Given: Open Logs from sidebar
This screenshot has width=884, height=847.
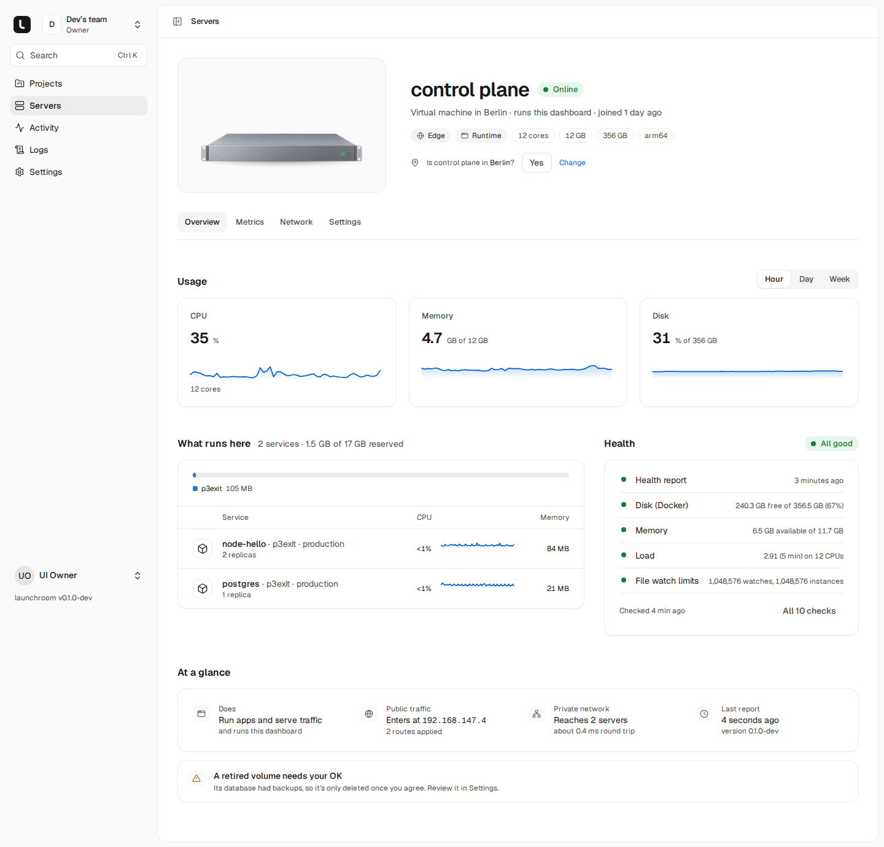Looking at the screenshot, I should (x=79, y=150).
